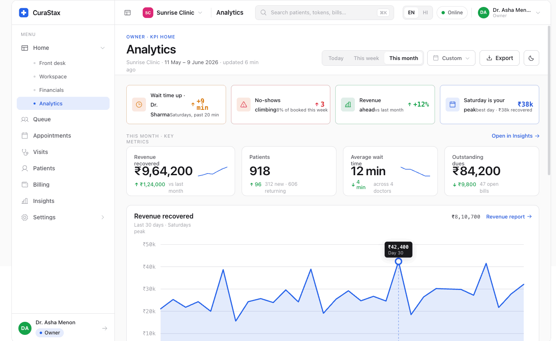Viewport: 556px width, 341px height.
Task: Click the Settings gear icon
Action: (x=25, y=217)
